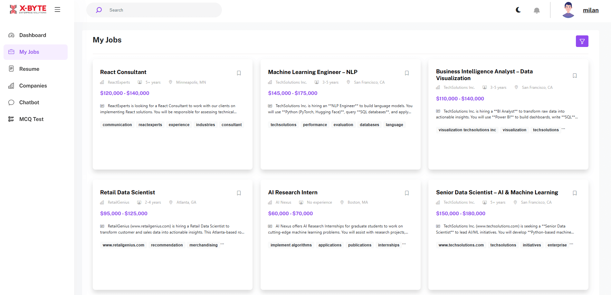Bookmark the Retail Data Scientist job
This screenshot has width=611, height=295.
click(x=239, y=193)
